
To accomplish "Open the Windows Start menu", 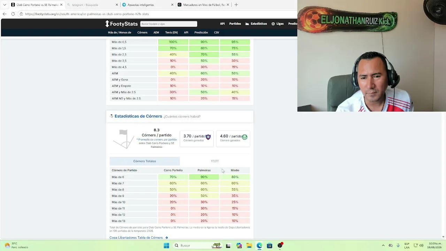I will [166, 245].
